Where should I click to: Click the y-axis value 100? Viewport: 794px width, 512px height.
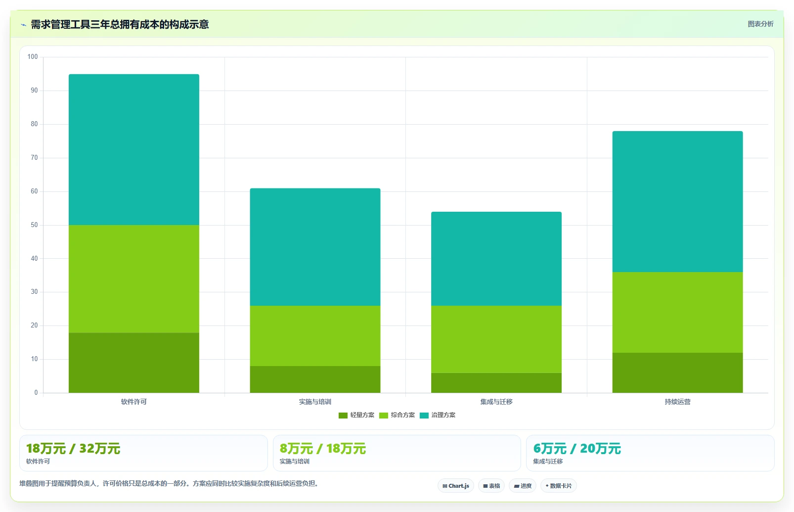coord(33,57)
